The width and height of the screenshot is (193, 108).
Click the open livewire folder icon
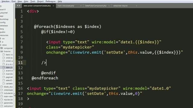click(x=2, y=51)
